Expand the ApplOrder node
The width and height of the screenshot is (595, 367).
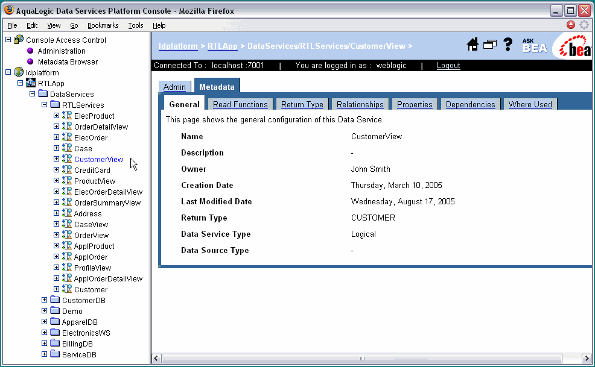(x=57, y=257)
